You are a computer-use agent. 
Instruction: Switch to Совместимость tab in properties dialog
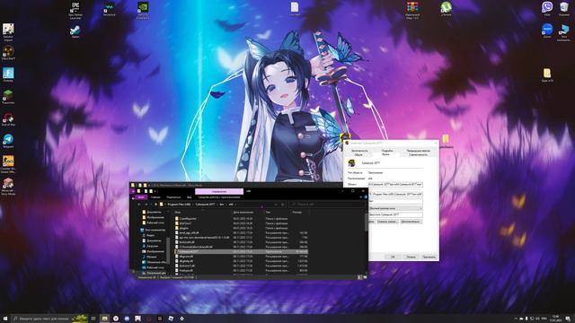[418, 154]
